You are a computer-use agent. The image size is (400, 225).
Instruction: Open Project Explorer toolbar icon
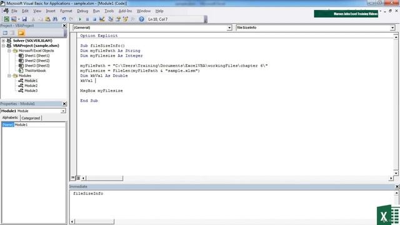tap(111, 19)
